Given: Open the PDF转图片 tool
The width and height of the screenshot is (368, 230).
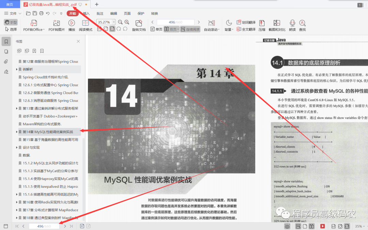Looking at the screenshot, I should (x=56, y=26).
